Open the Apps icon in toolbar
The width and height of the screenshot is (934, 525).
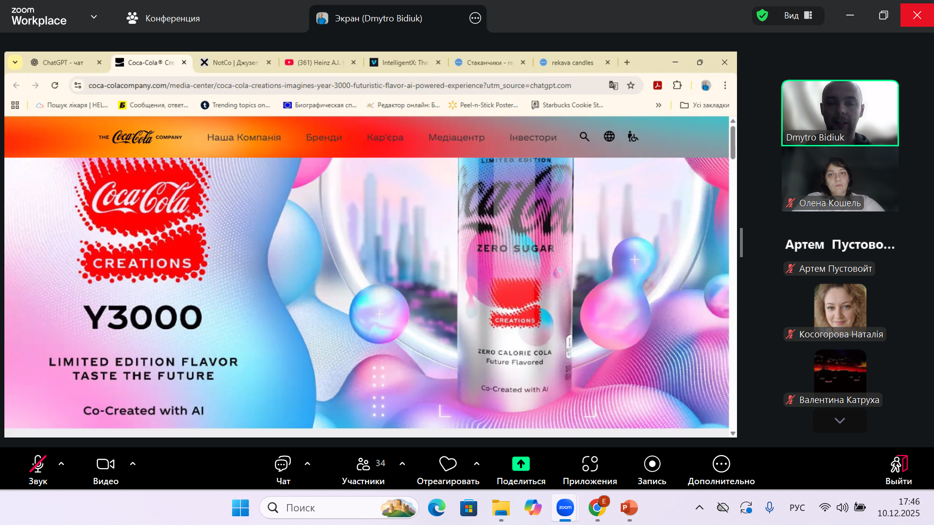tap(590, 464)
